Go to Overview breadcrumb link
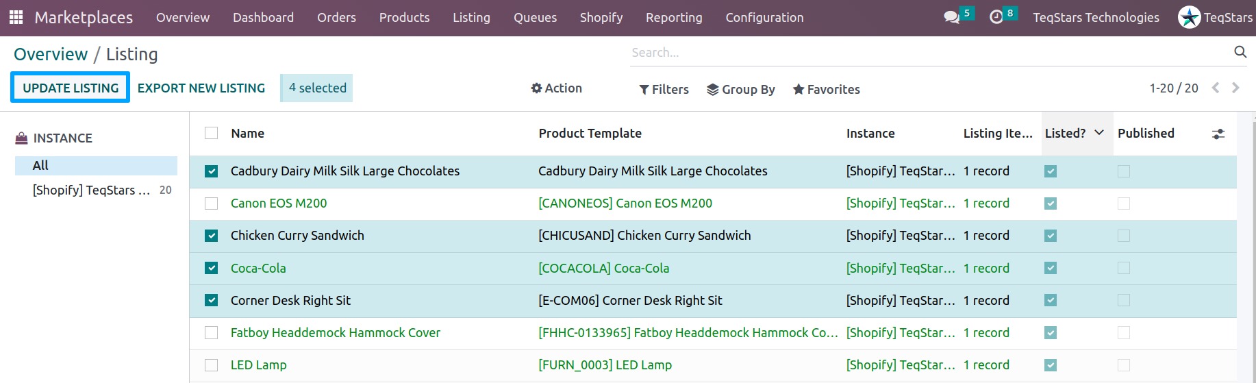The width and height of the screenshot is (1256, 383). (x=51, y=54)
